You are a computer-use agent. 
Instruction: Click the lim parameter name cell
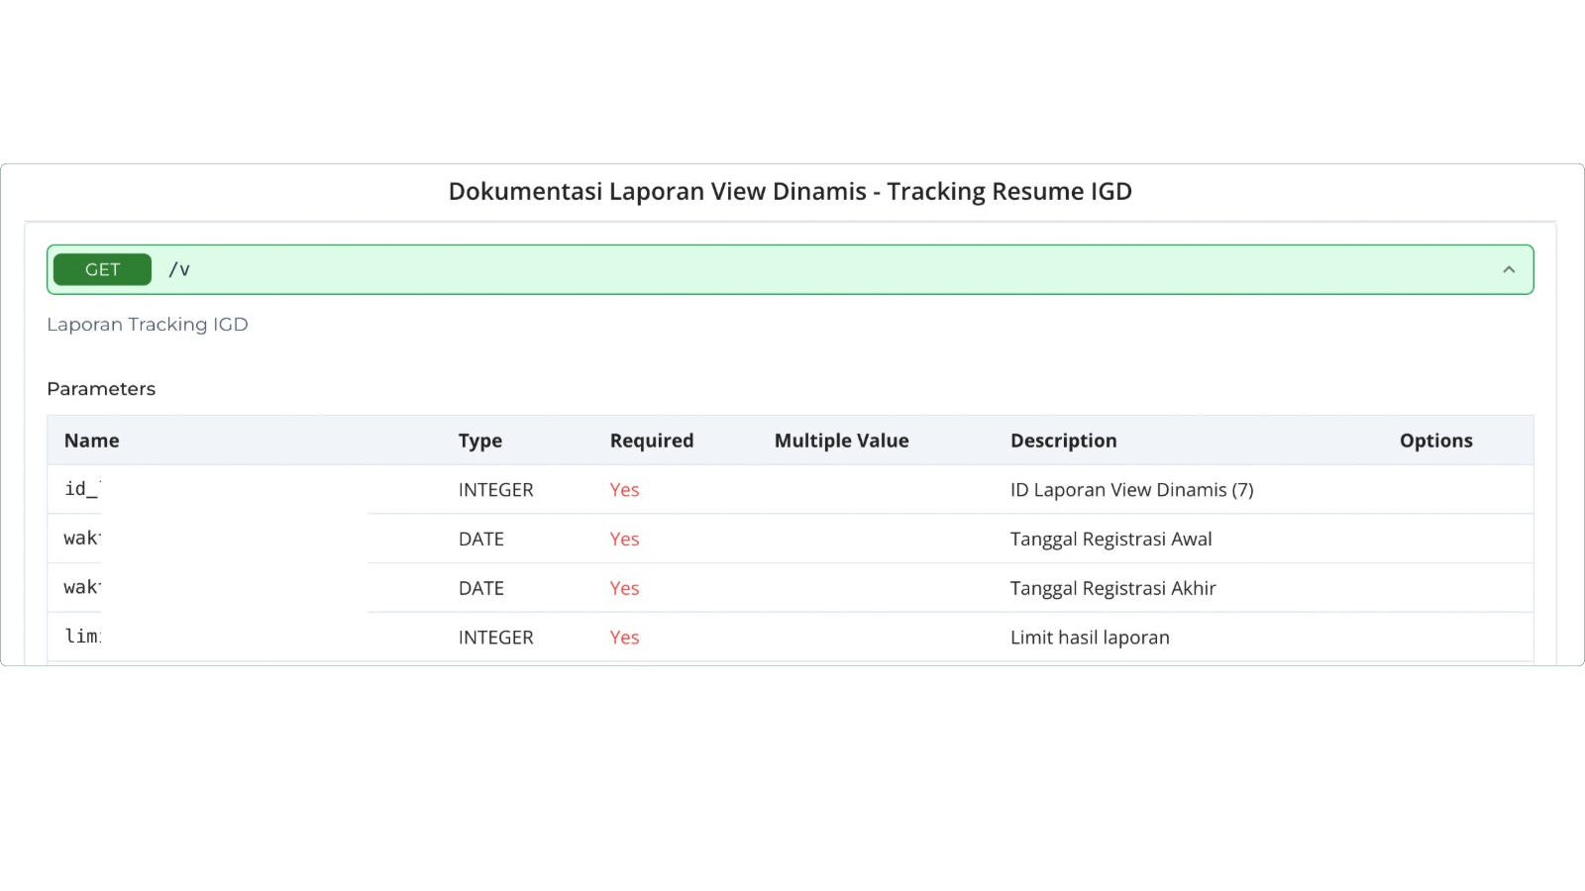point(82,637)
